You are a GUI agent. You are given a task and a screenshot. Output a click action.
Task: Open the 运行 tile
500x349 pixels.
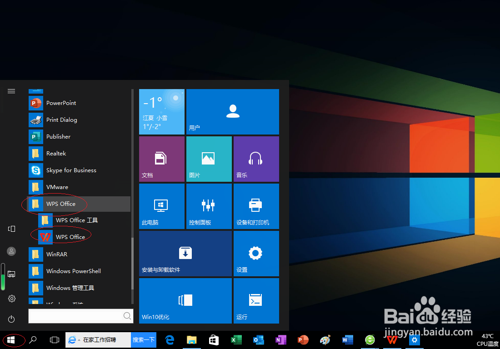pyautogui.click(x=256, y=300)
